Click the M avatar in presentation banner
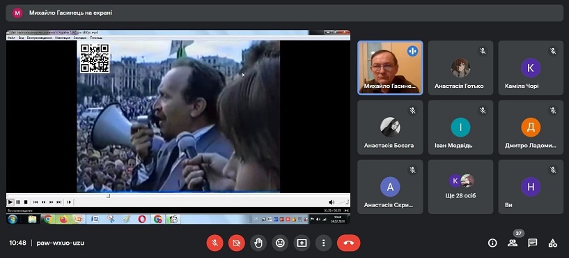The width and height of the screenshot is (569, 258). pyautogui.click(x=17, y=13)
